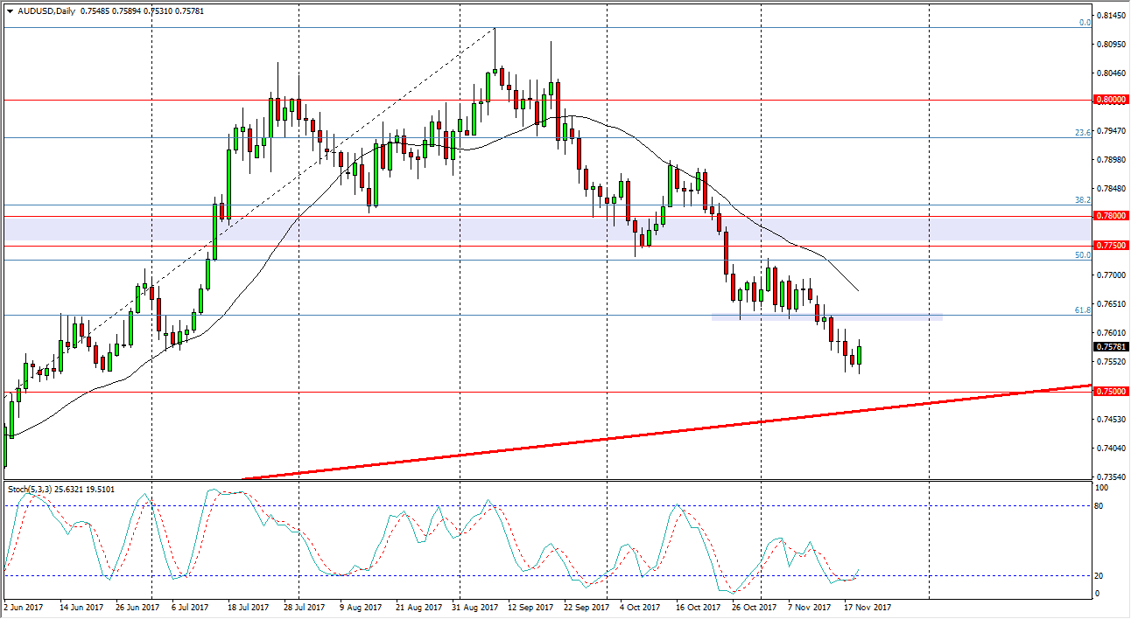This screenshot has width=1131, height=619.
Task: Select the dashed blue 20 level line
Action: point(350,576)
